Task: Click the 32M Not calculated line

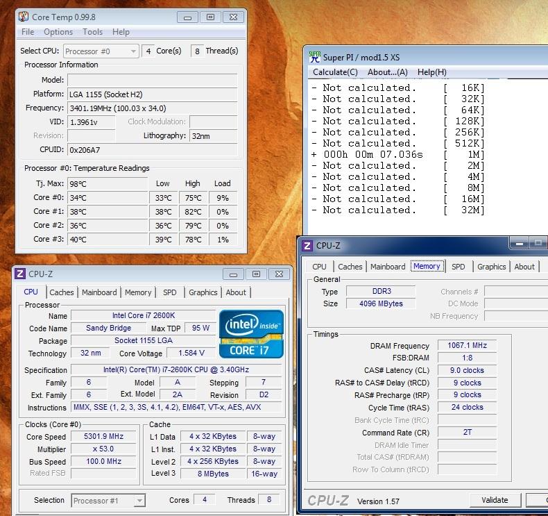Action: tap(397, 210)
